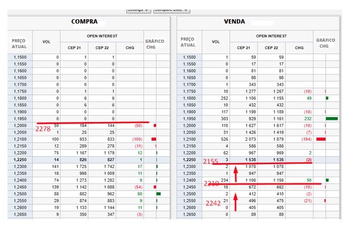Click COMPRA CEP 21 value 1 133
This screenshot has width=350, height=231.
[x=81, y=207]
